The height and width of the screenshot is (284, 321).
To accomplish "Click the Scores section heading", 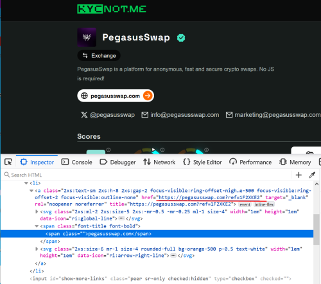I will click(x=89, y=136).
